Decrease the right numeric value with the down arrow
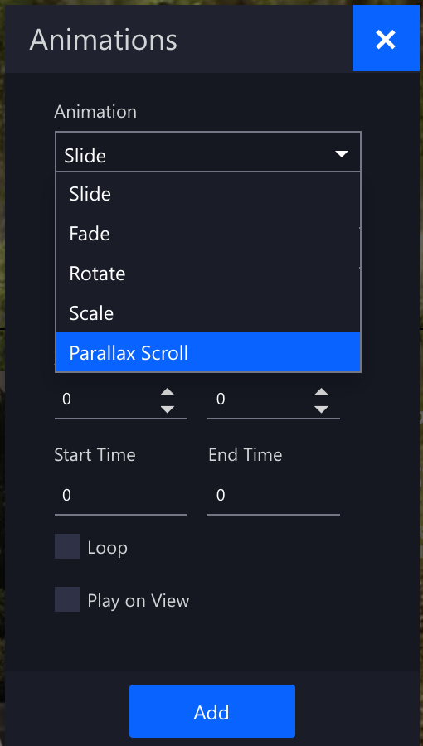The height and width of the screenshot is (746, 423). tap(321, 409)
